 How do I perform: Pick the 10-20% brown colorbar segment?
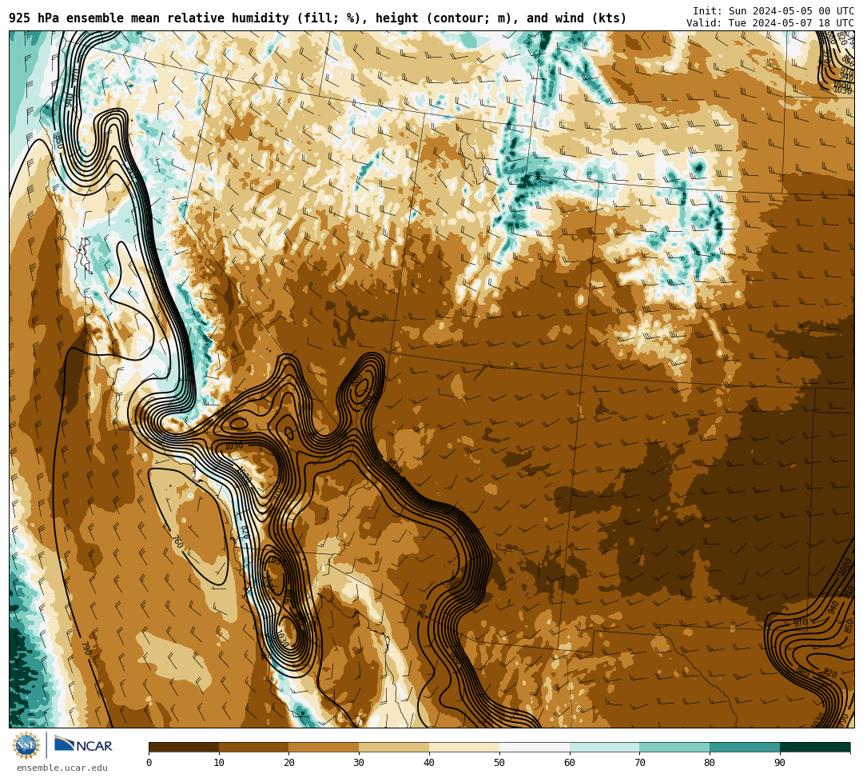coord(254,747)
